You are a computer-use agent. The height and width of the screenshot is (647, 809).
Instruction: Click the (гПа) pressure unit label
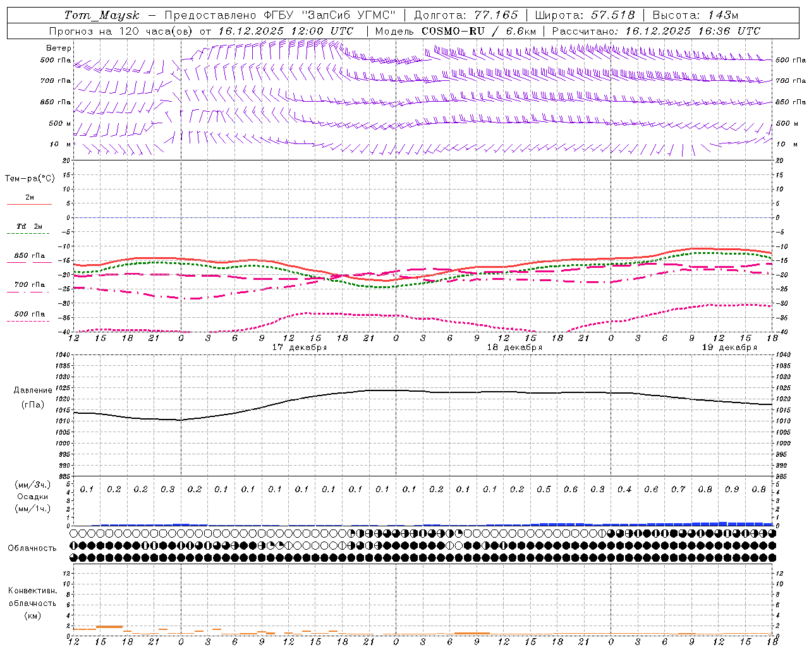click(33, 405)
